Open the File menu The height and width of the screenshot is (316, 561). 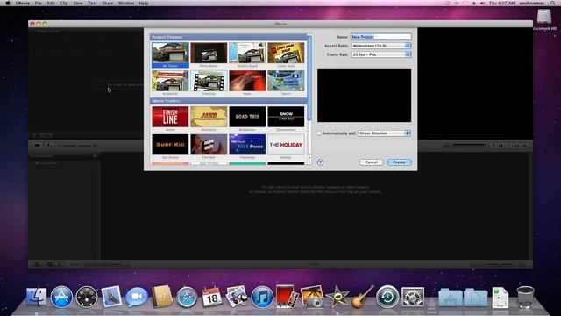coord(38,3)
